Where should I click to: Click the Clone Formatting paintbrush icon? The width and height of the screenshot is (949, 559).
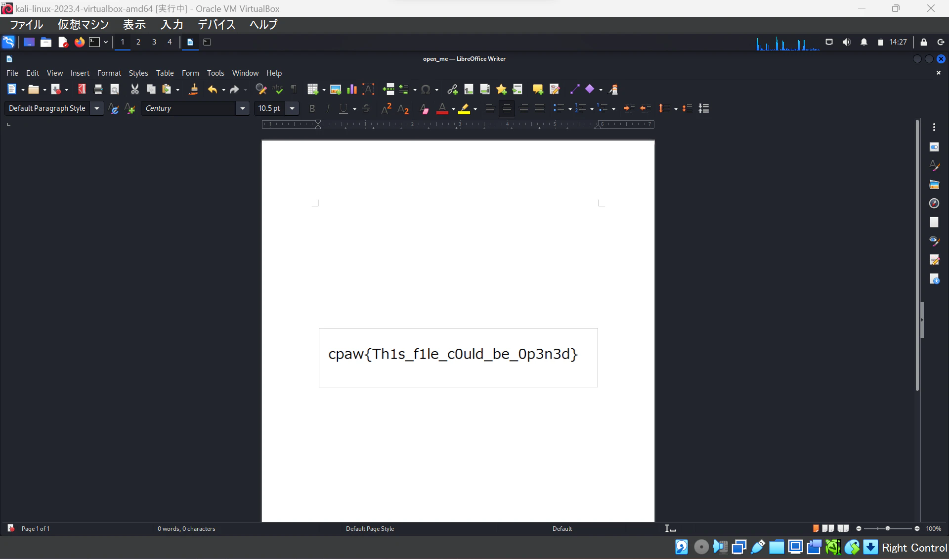193,90
